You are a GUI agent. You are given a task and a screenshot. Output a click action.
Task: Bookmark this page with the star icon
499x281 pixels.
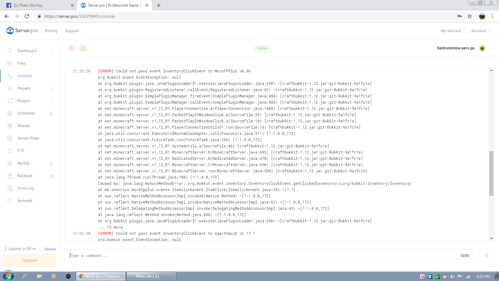pyautogui.click(x=470, y=16)
